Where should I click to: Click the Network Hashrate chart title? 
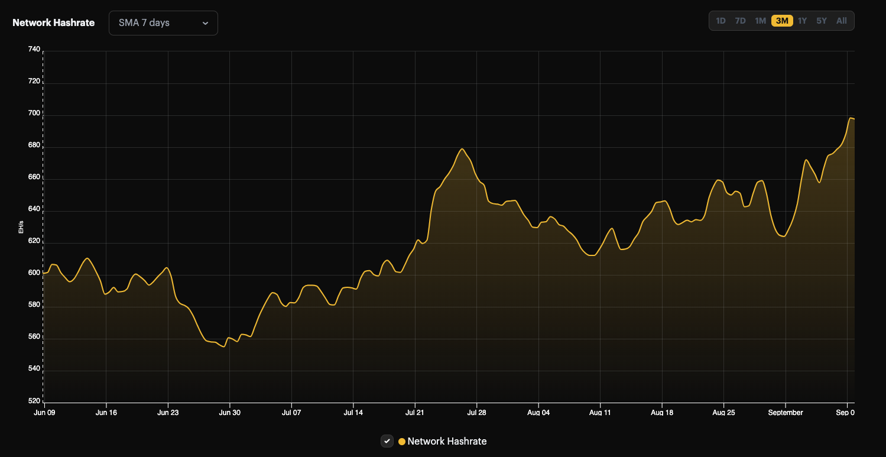tap(53, 22)
